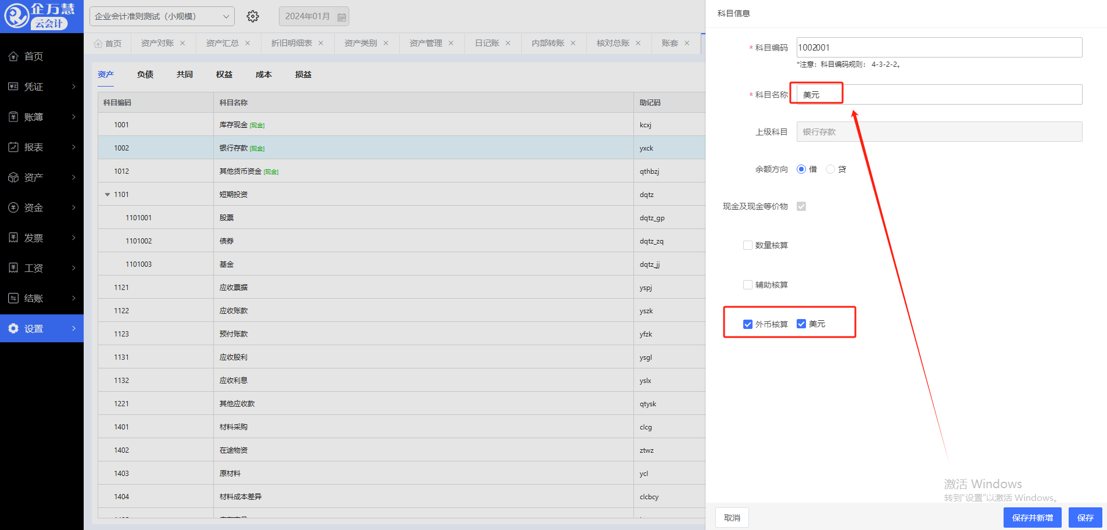Screen dimensions: 1107x530
Task: Switch to the 损益 category tab
Action: coord(303,74)
